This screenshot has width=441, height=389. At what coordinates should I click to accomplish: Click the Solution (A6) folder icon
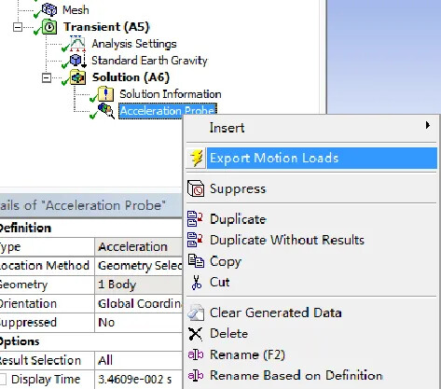(x=77, y=77)
